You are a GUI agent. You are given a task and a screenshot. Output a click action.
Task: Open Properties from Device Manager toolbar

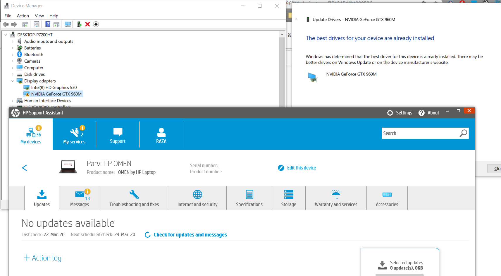coord(37,24)
